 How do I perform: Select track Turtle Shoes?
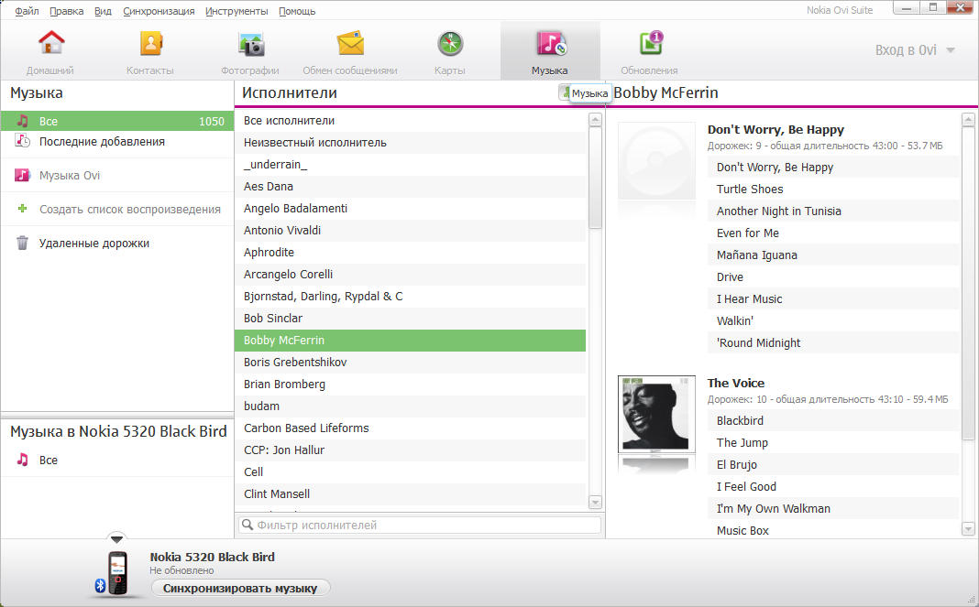[833, 189]
